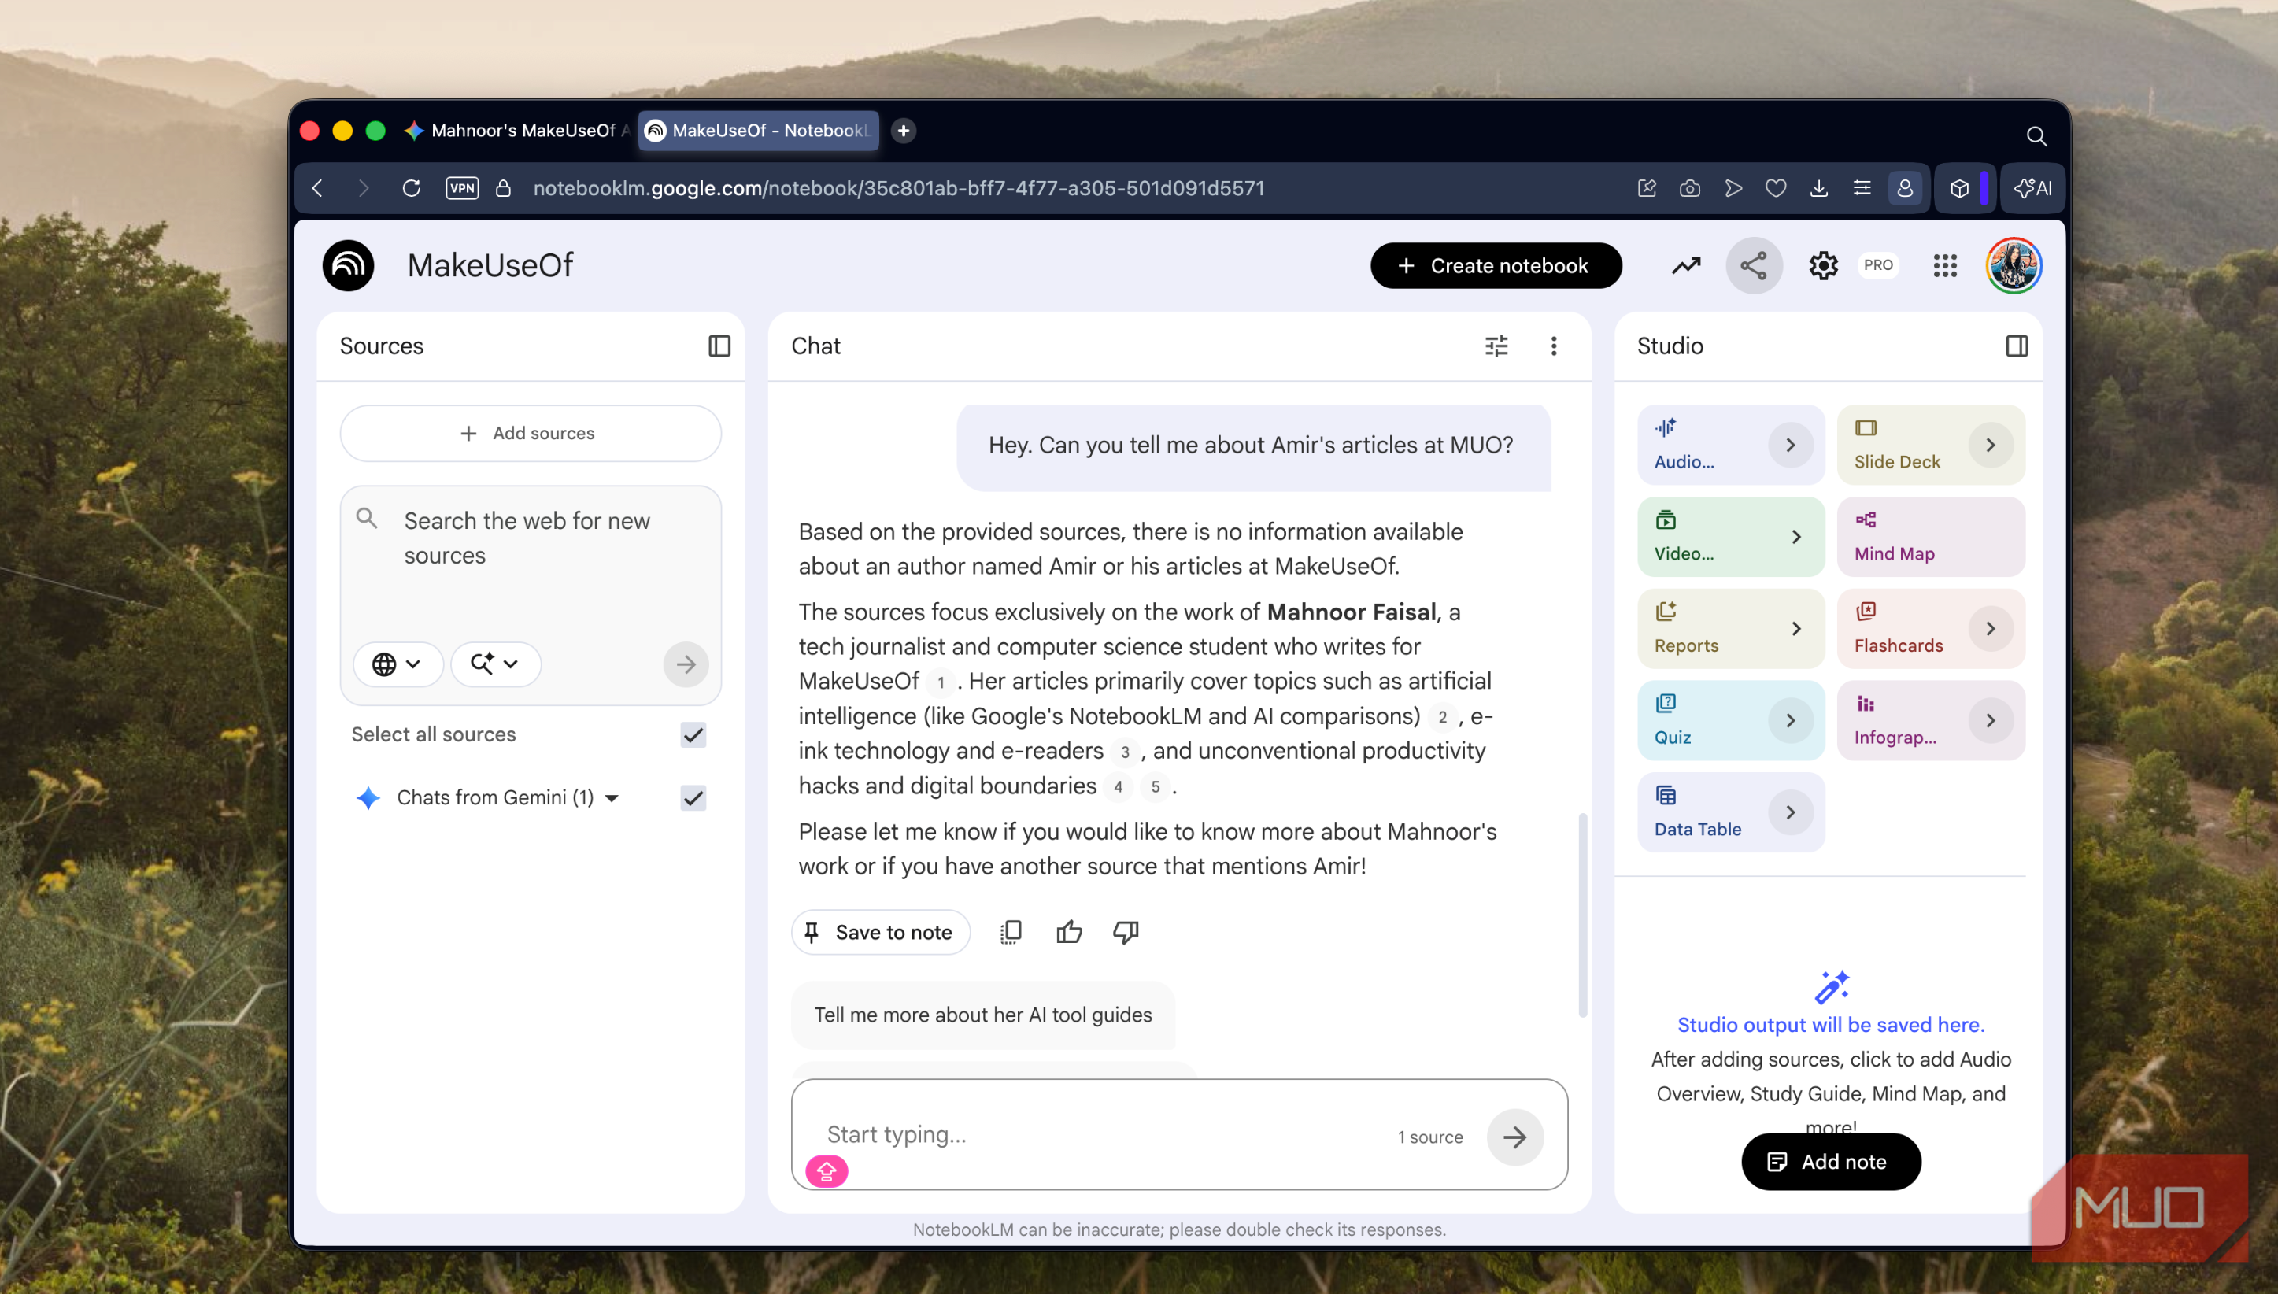
Task: Go back in browser history
Action: (x=317, y=187)
